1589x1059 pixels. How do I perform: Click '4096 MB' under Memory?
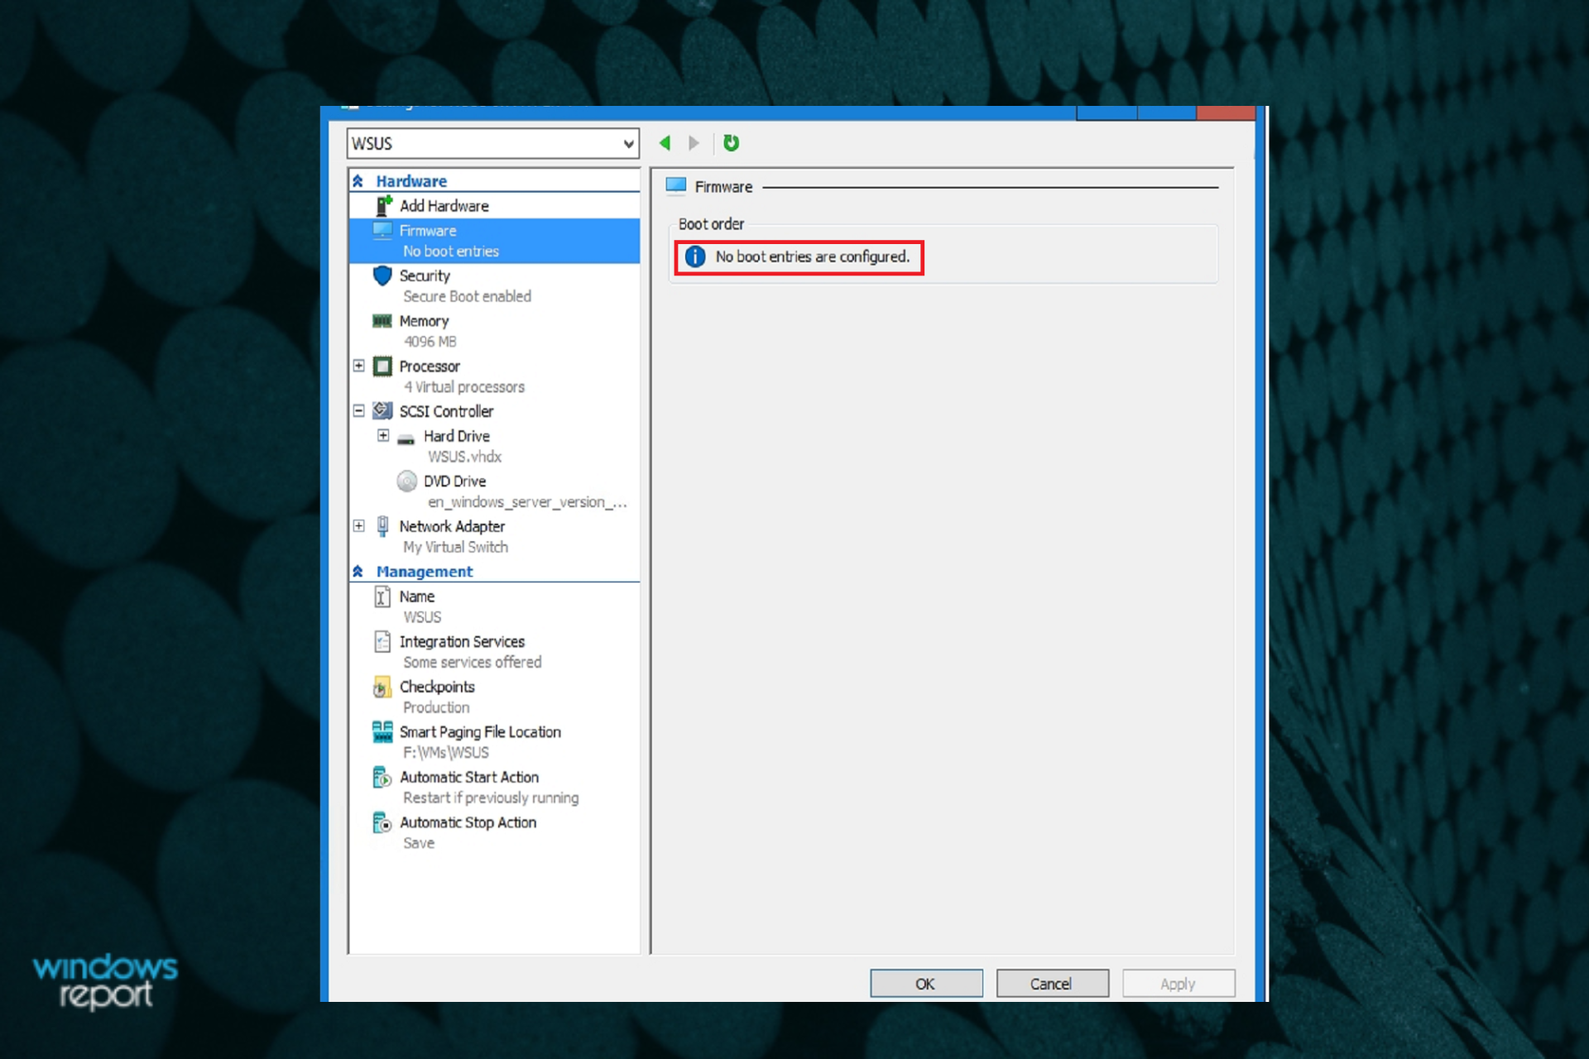(430, 342)
